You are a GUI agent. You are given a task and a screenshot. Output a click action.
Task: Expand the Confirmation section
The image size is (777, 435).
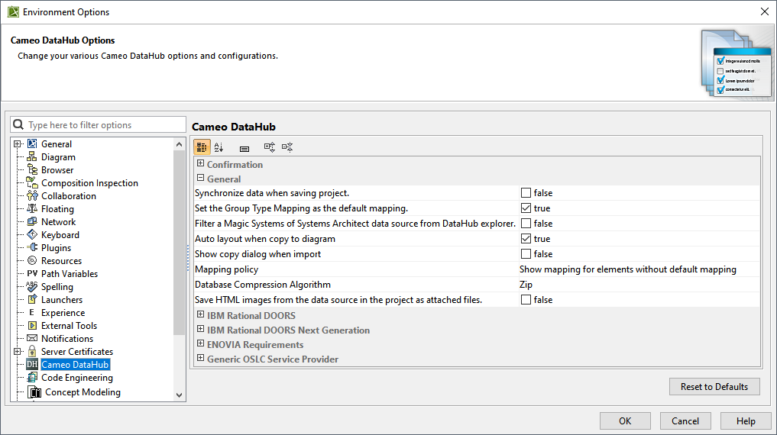(x=200, y=164)
